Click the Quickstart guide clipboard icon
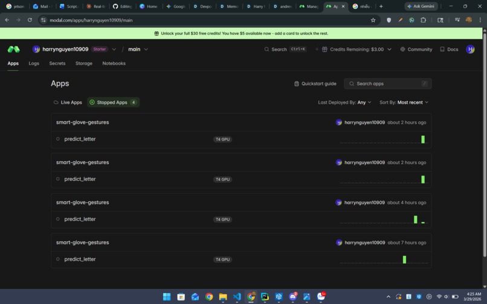The image size is (487, 304). (x=296, y=84)
